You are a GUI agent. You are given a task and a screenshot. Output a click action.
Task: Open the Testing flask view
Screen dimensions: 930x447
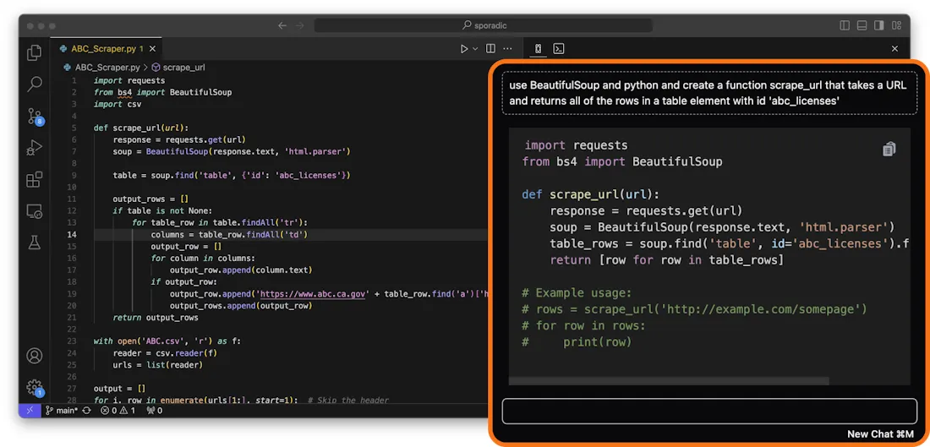[x=35, y=242]
